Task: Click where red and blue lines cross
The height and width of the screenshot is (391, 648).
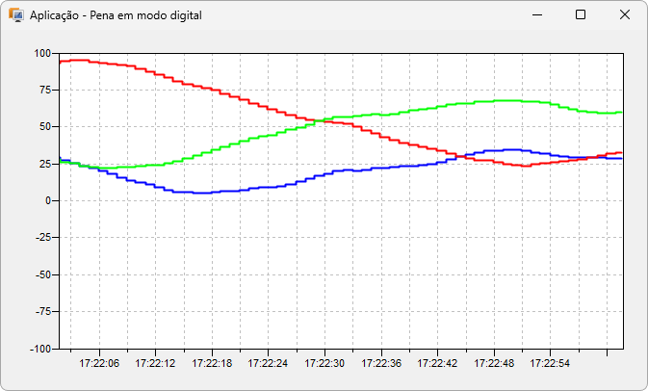Action: [460, 155]
